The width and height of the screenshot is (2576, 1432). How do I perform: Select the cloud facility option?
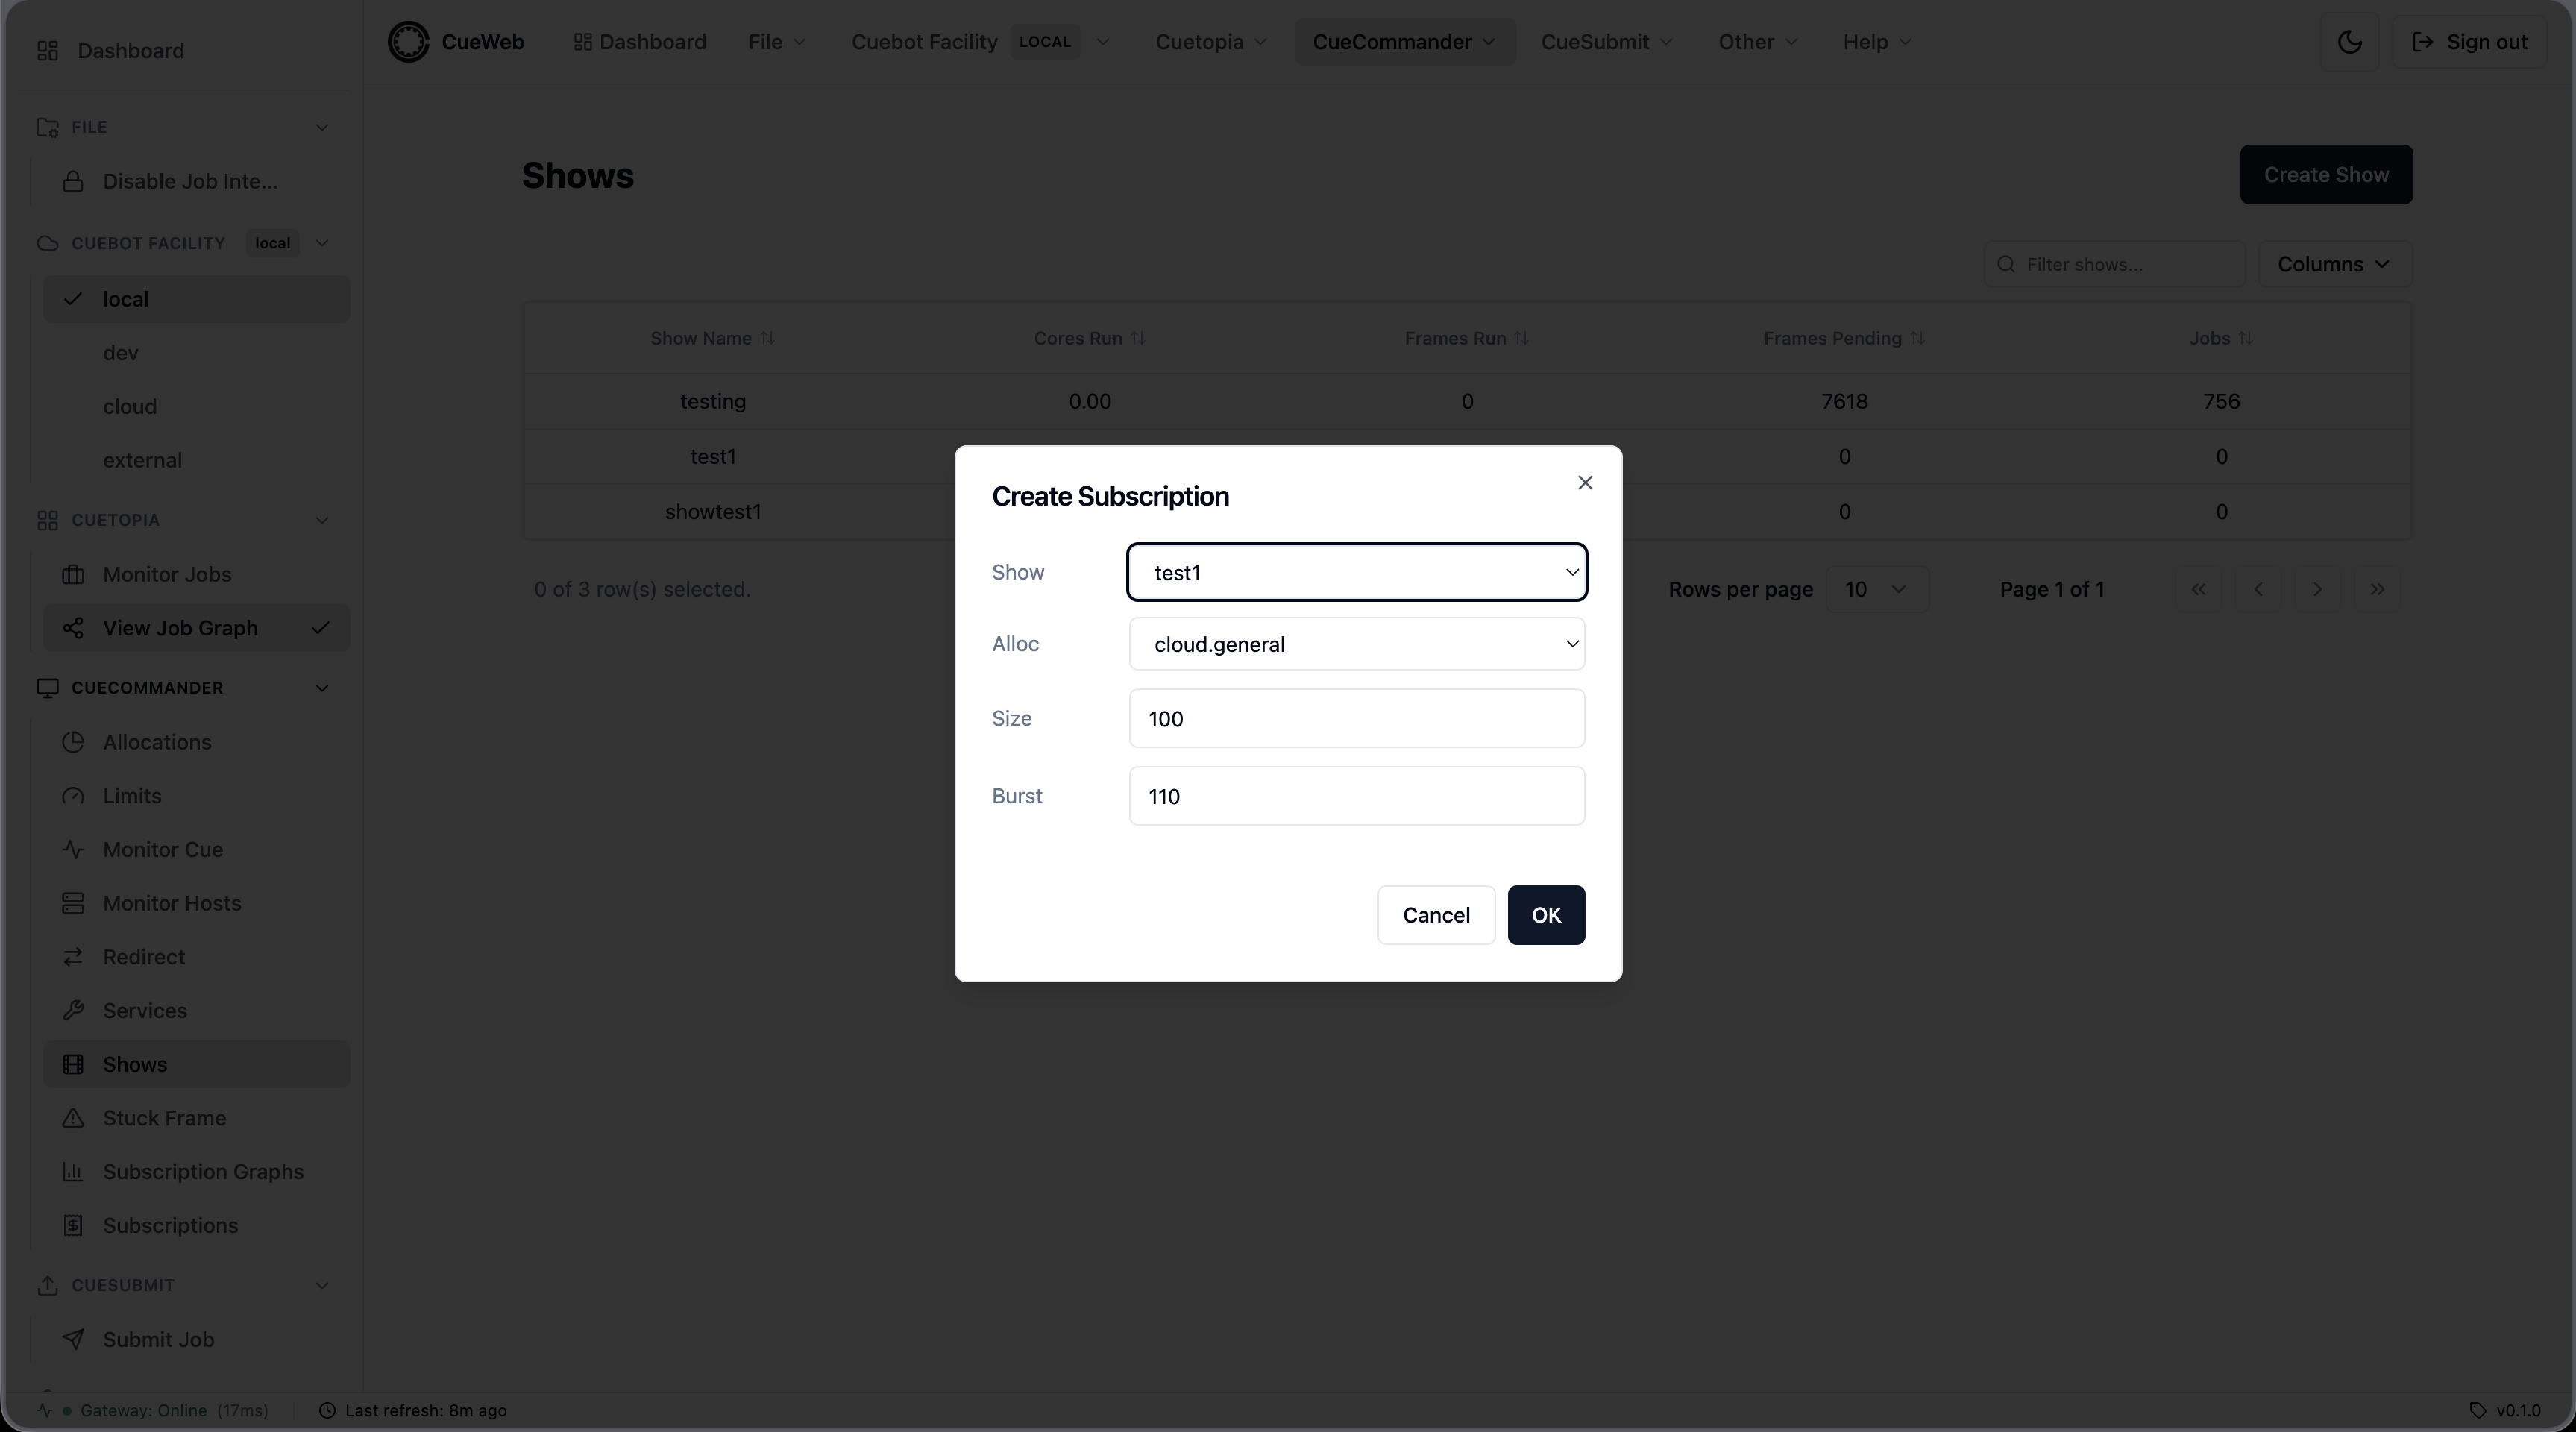point(196,407)
